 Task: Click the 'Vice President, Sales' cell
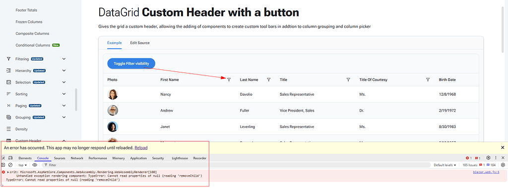(x=298, y=111)
